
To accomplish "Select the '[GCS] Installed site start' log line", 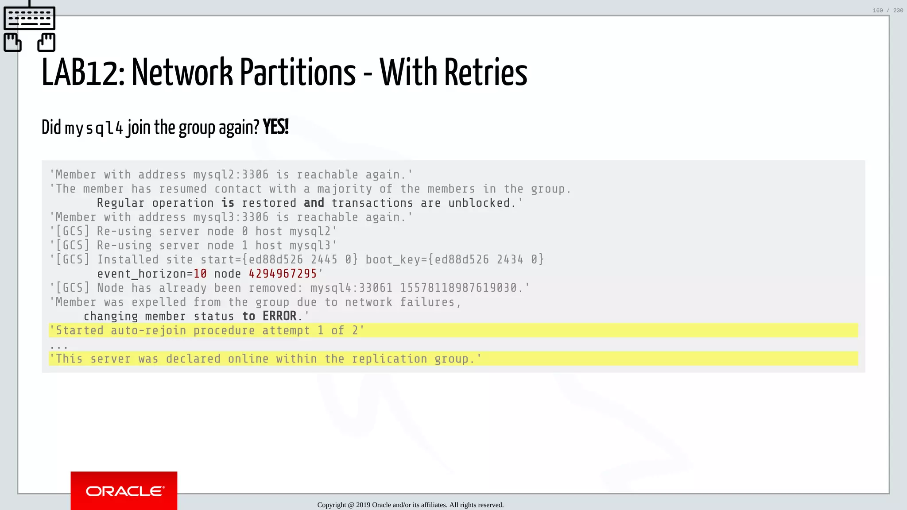I will (x=296, y=260).
